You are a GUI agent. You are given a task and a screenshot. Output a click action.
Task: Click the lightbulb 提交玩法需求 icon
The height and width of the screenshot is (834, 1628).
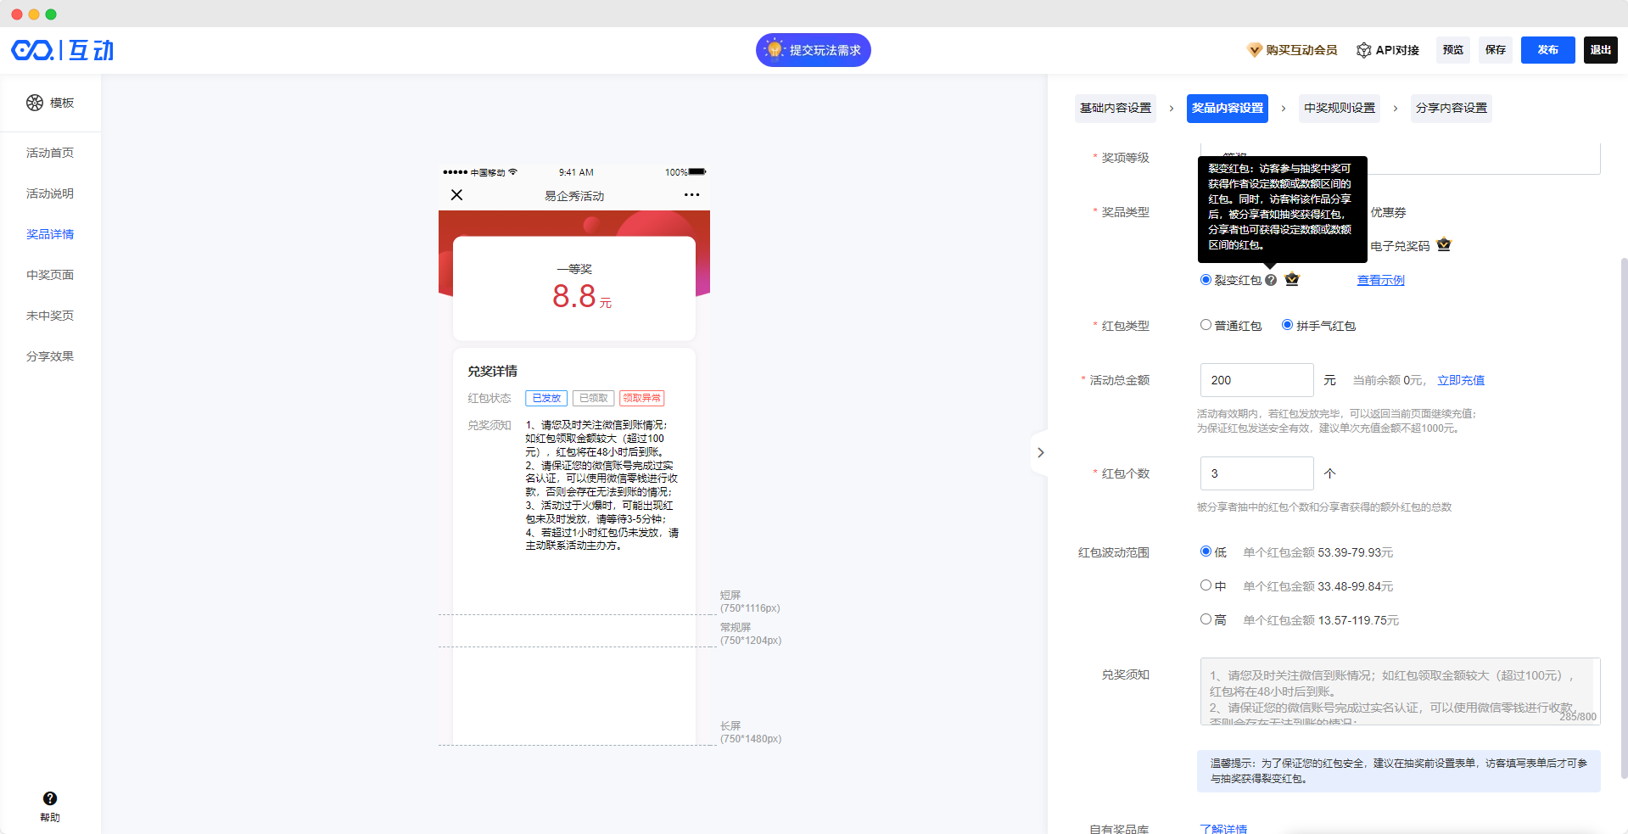[x=774, y=50]
